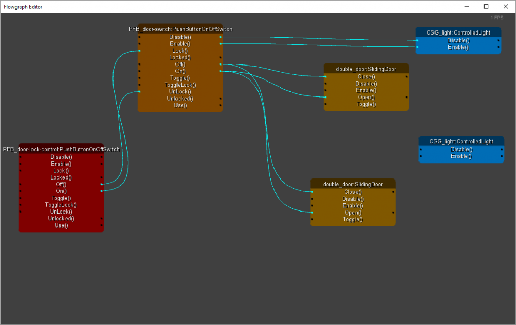
Task: Click the Disable() output port on PFB_door-switch
Action: [221, 37]
